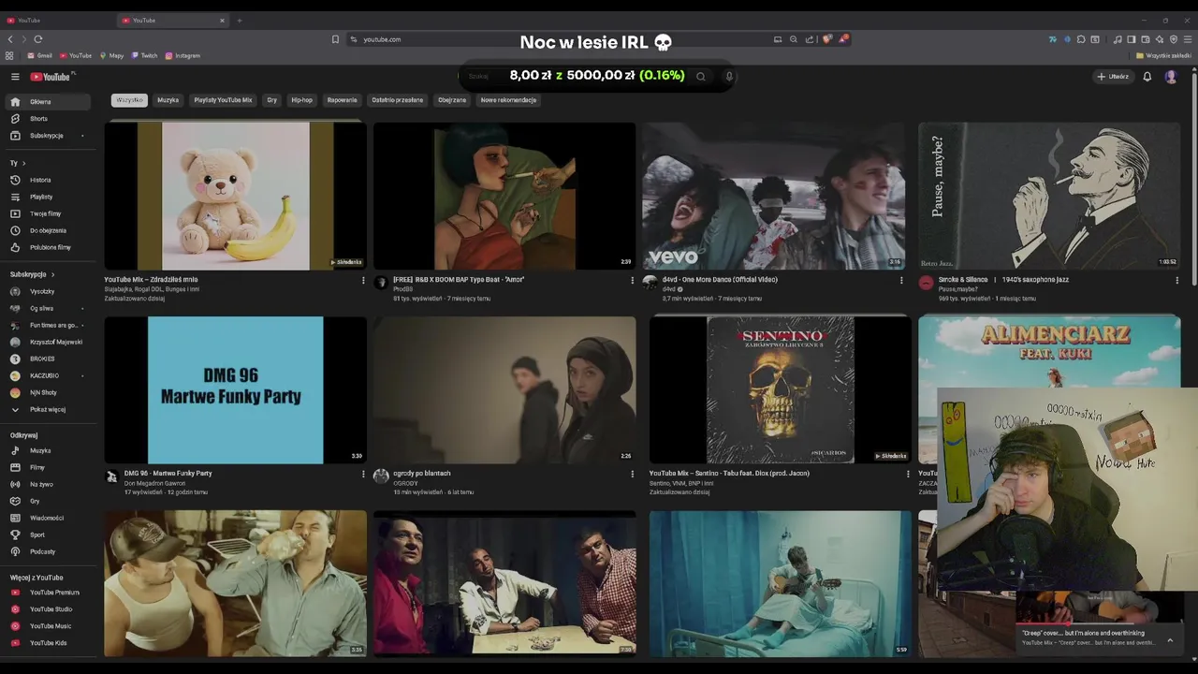Open options for d4vd One More Dance
This screenshot has width=1198, height=674.
pyautogui.click(x=901, y=280)
